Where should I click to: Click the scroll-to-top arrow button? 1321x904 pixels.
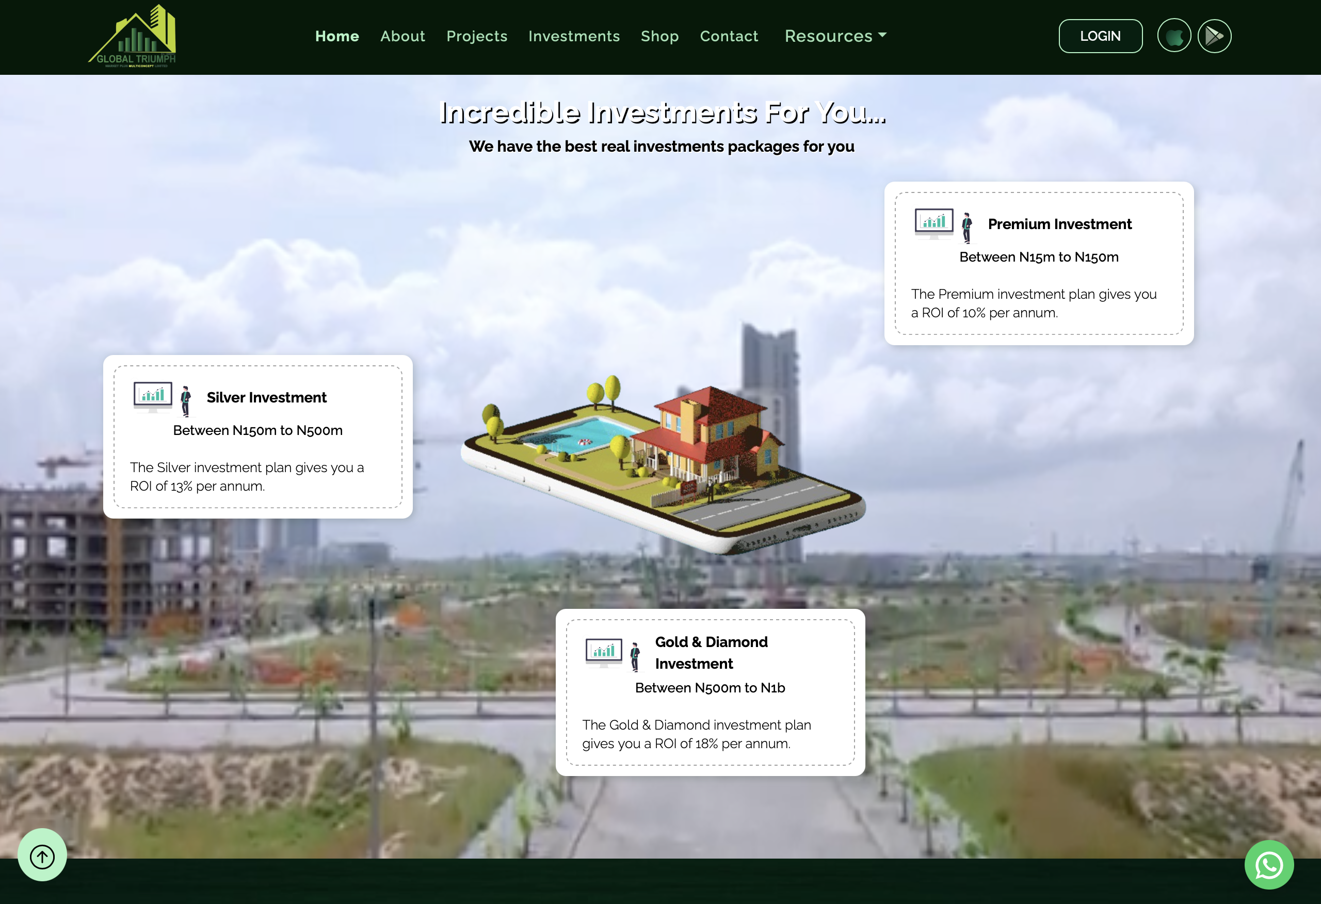point(42,855)
